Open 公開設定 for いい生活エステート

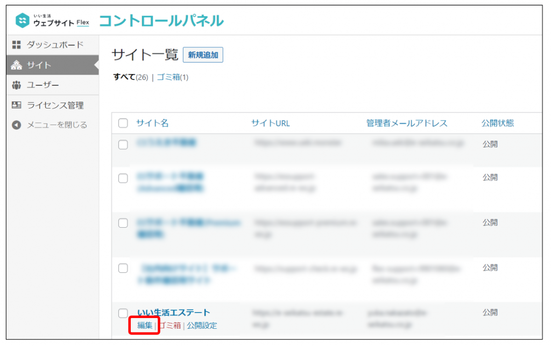(x=202, y=326)
